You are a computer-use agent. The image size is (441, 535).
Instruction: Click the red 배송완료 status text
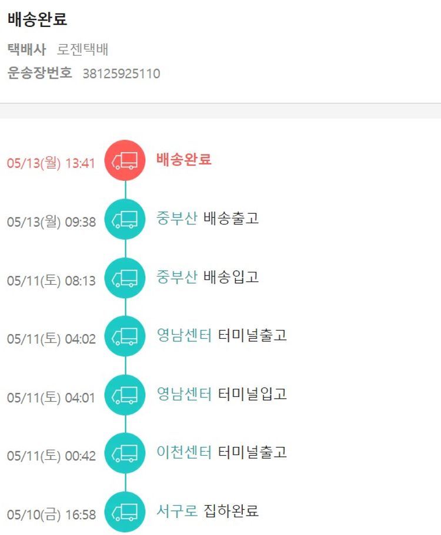(x=184, y=160)
